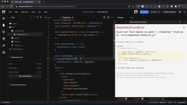Open the preview in a new window
Image resolution: width=187 pixels, height=105 pixels.
point(184,22)
